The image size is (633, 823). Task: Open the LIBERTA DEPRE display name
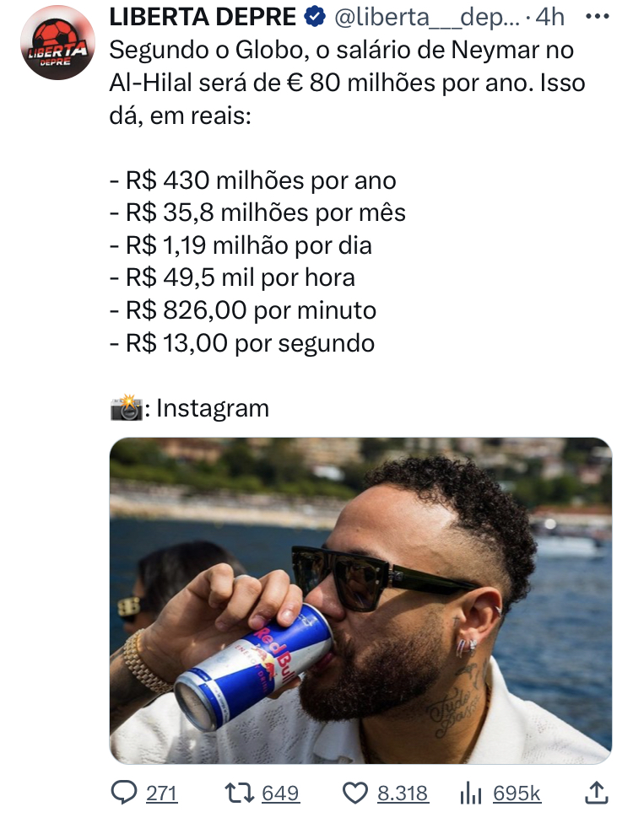(x=203, y=18)
